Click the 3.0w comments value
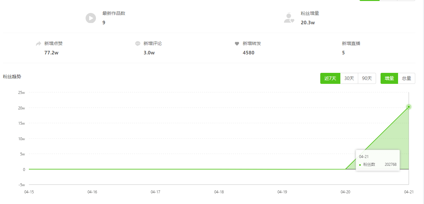The width and height of the screenshot is (424, 204). point(149,53)
